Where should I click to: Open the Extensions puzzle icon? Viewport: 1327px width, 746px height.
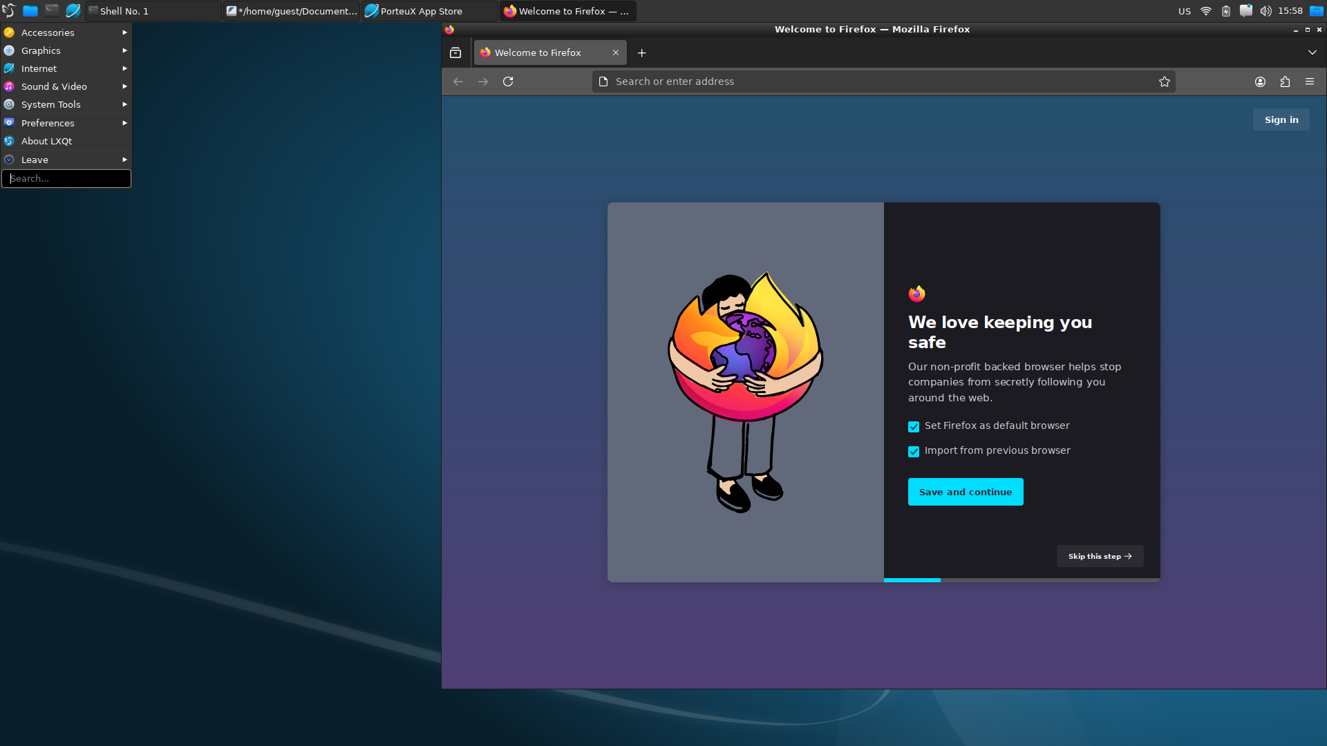click(1286, 82)
